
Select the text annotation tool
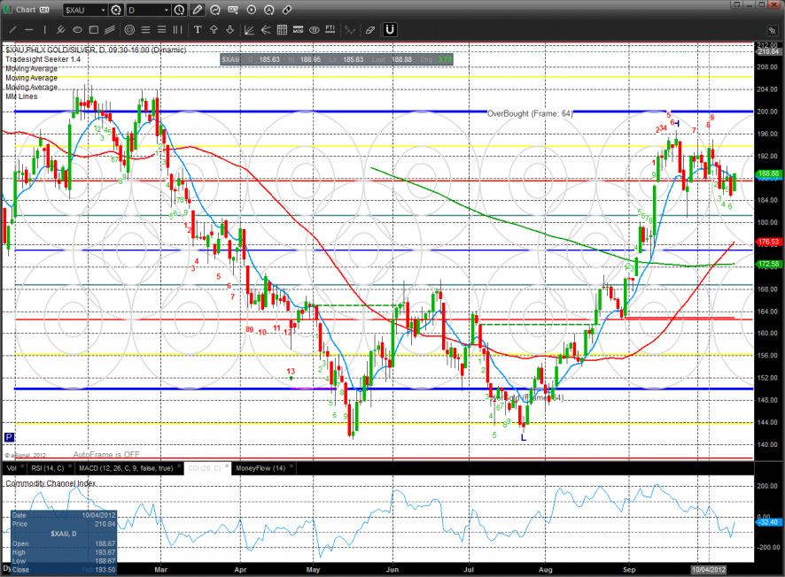(x=197, y=29)
